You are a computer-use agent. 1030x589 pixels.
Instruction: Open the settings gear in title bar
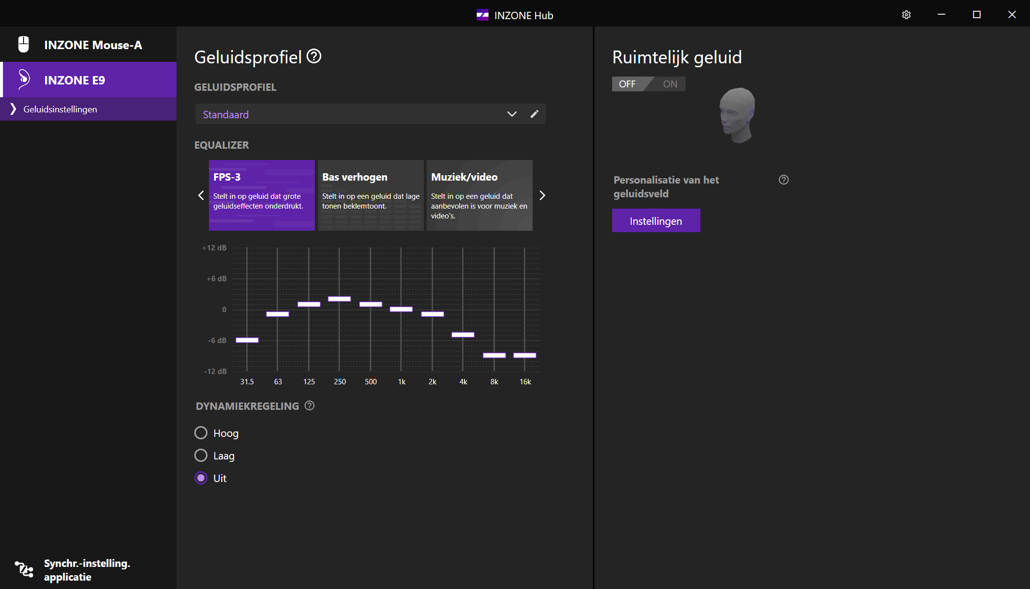[906, 15]
